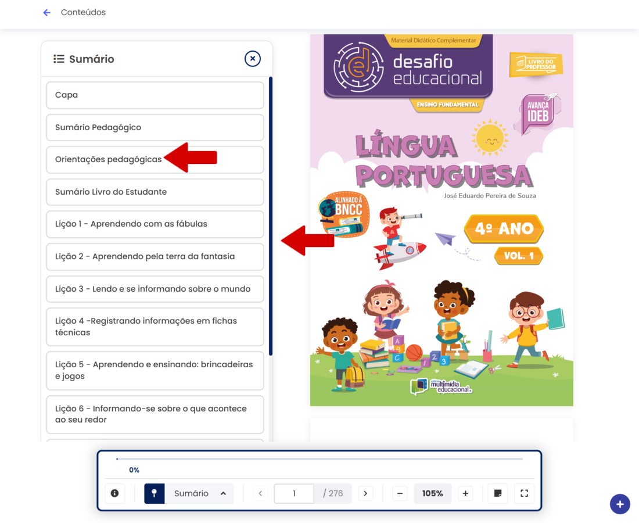Open the Capa section
This screenshot has height=523, width=639.
(155, 95)
